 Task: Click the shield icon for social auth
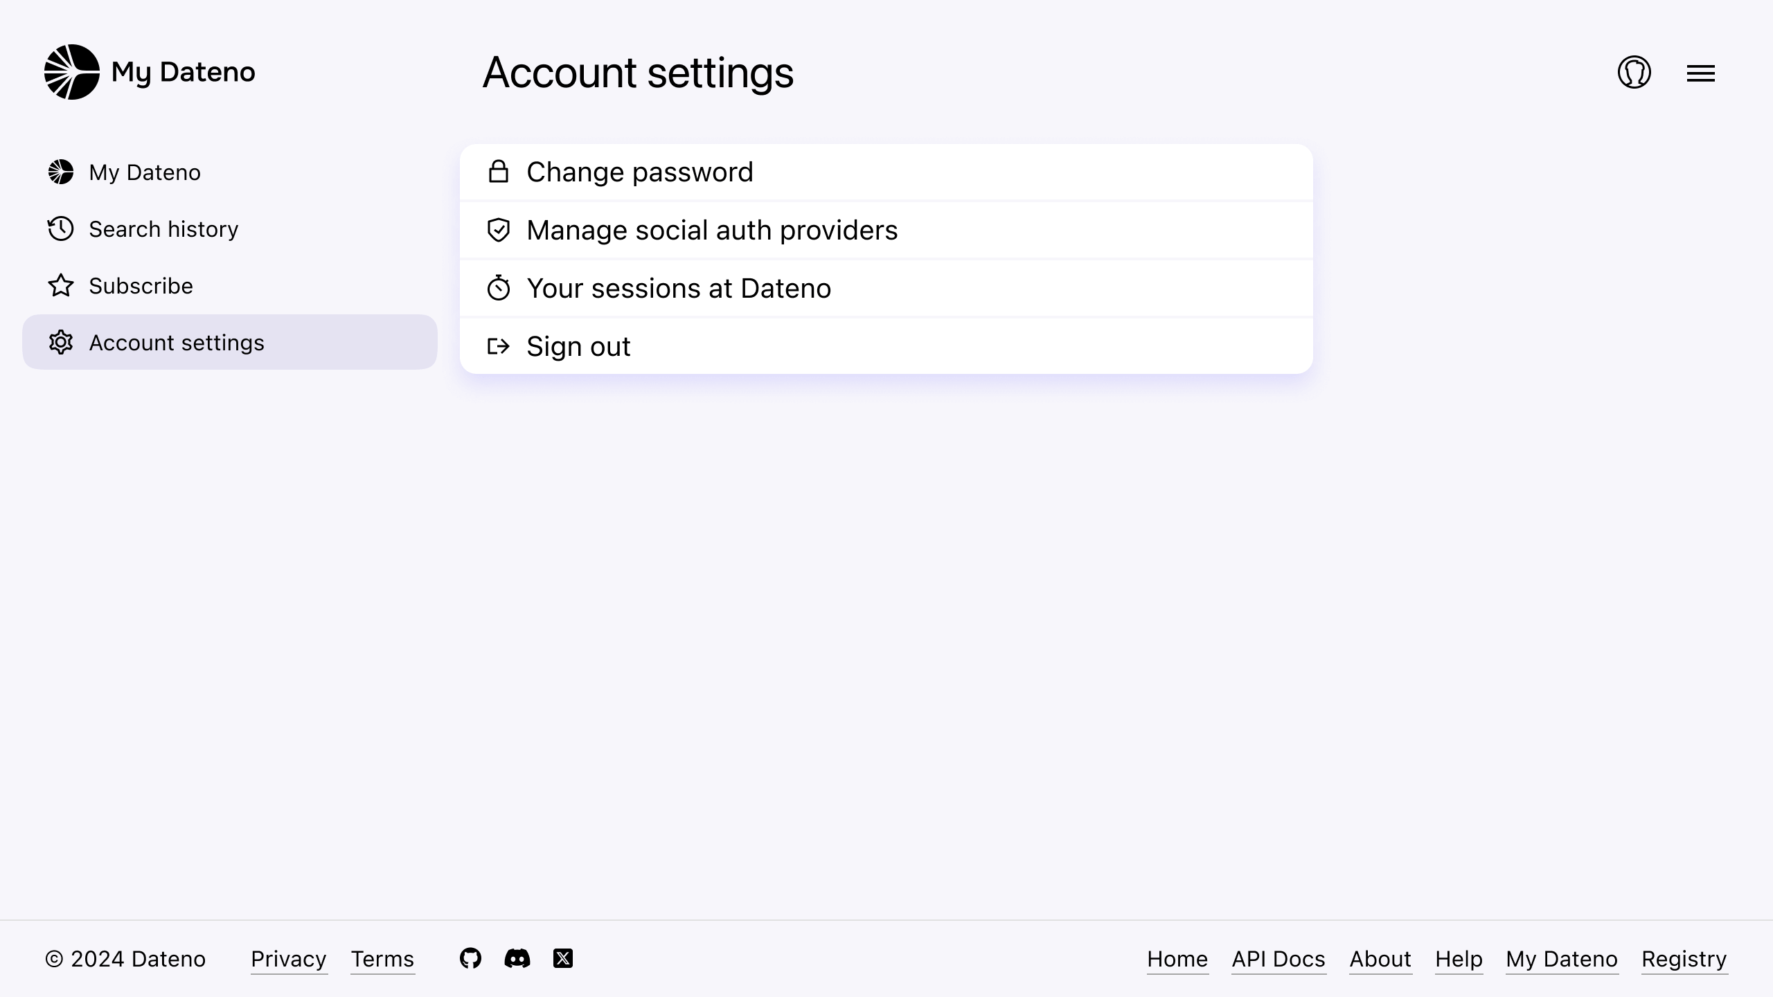coord(498,230)
